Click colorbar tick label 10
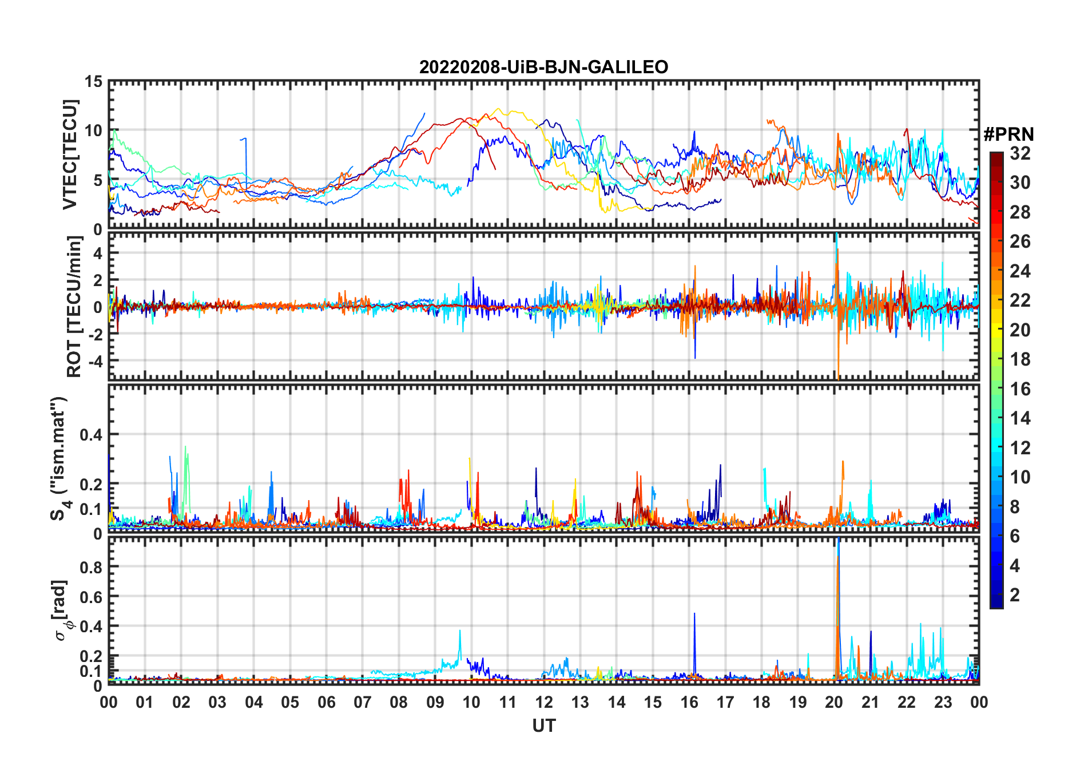This screenshot has height=761, width=1088. (1020, 477)
